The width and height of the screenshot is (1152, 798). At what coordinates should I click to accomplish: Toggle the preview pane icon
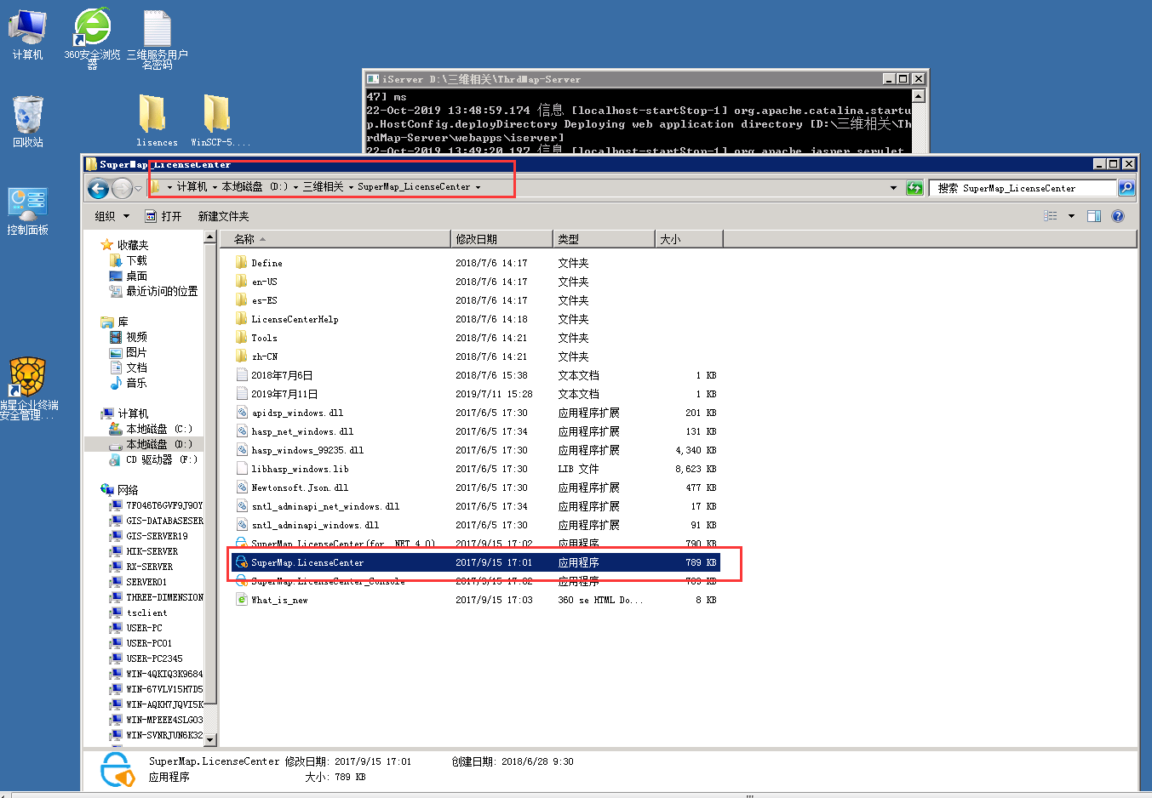tap(1094, 216)
